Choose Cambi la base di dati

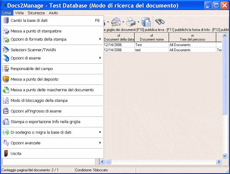[52, 20]
